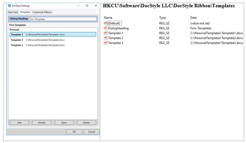
Task: Click the Open button
Action: click(x=64, y=123)
